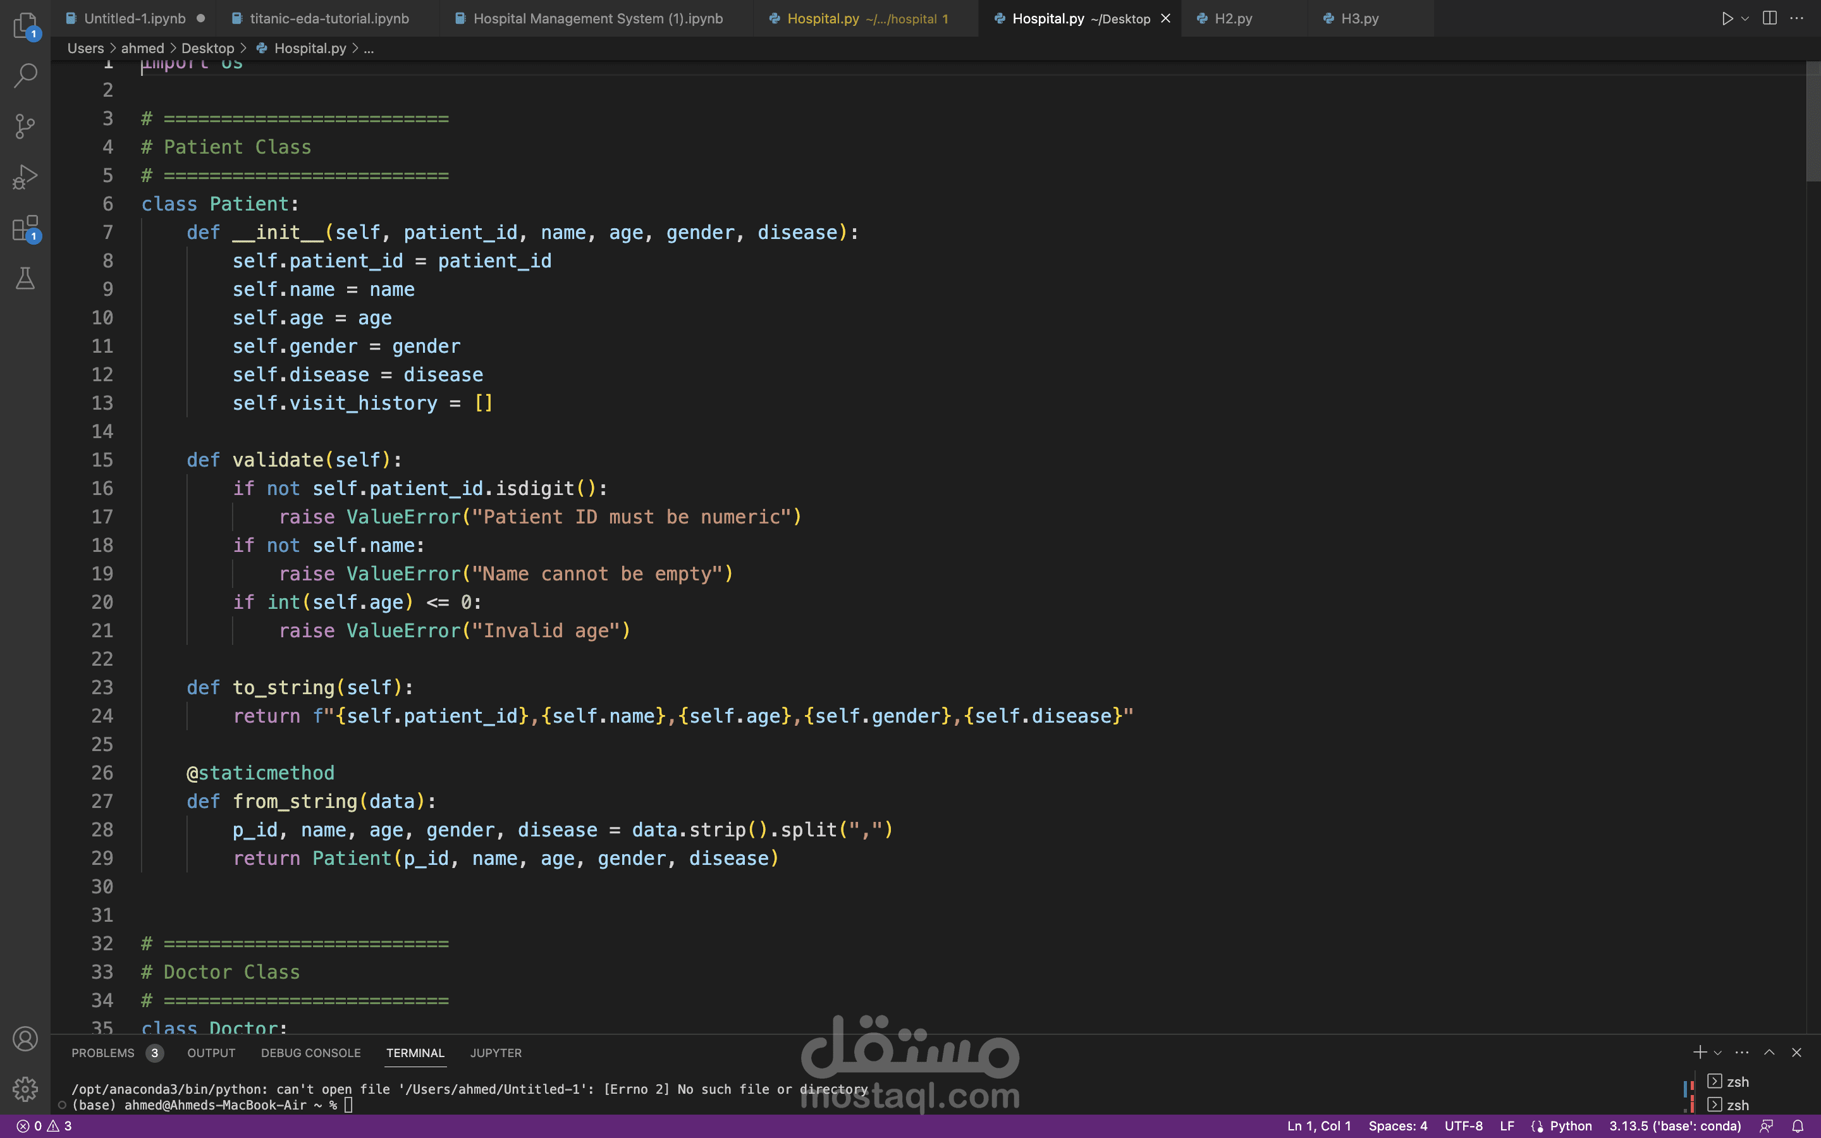Open the notifications bell in status bar
1821x1138 pixels.
[1798, 1126]
